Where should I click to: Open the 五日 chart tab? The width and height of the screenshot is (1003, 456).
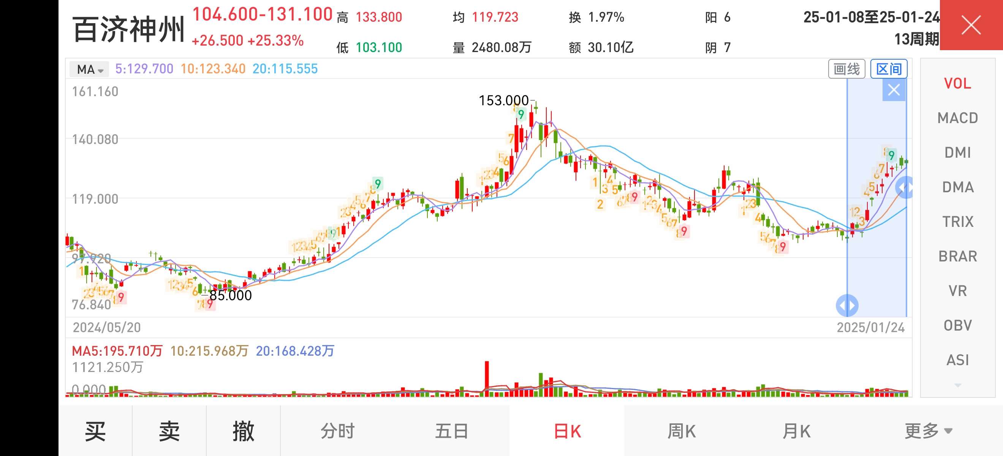(452, 431)
